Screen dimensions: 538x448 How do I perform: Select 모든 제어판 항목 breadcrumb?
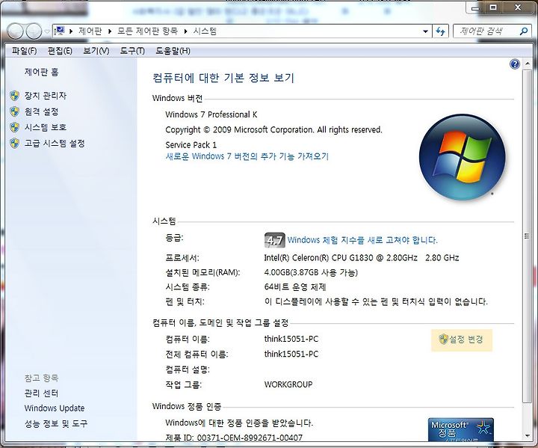[147, 31]
